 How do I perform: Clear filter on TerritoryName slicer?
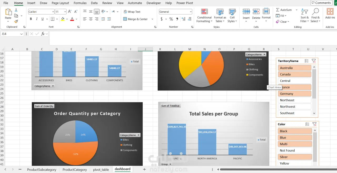(314, 61)
